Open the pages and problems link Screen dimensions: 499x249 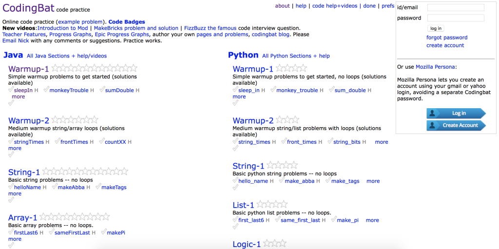click(x=222, y=34)
